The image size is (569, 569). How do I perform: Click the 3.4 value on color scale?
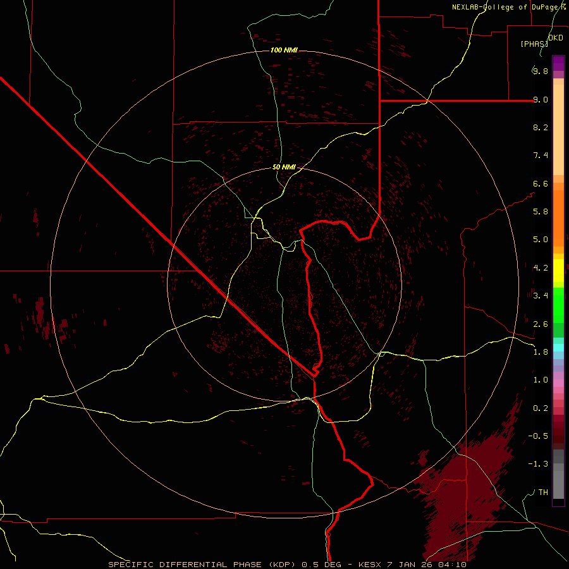click(x=541, y=296)
